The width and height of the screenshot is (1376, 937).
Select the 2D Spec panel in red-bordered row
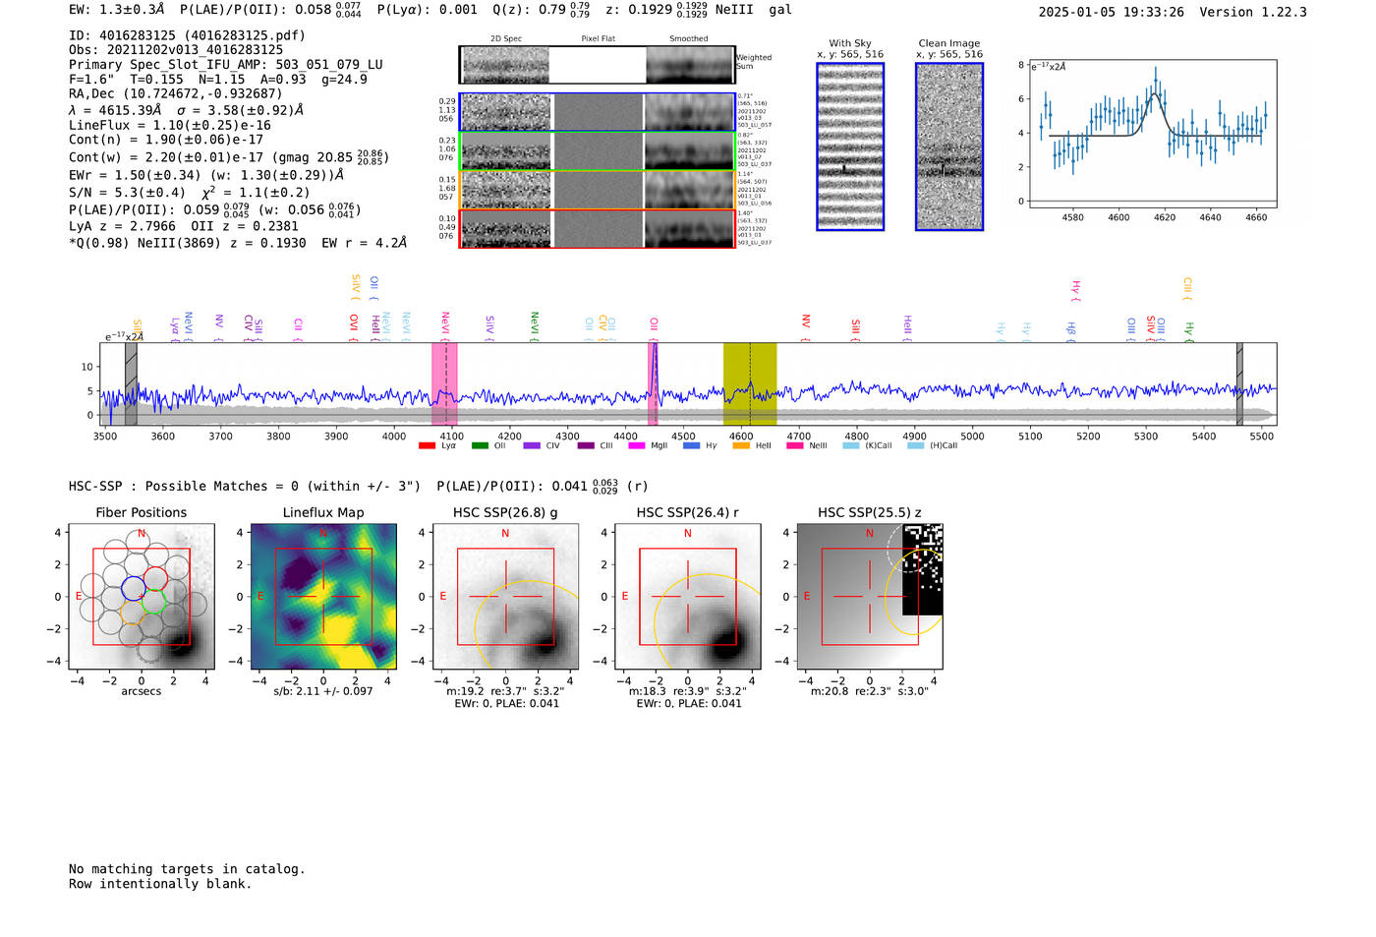[x=506, y=229]
